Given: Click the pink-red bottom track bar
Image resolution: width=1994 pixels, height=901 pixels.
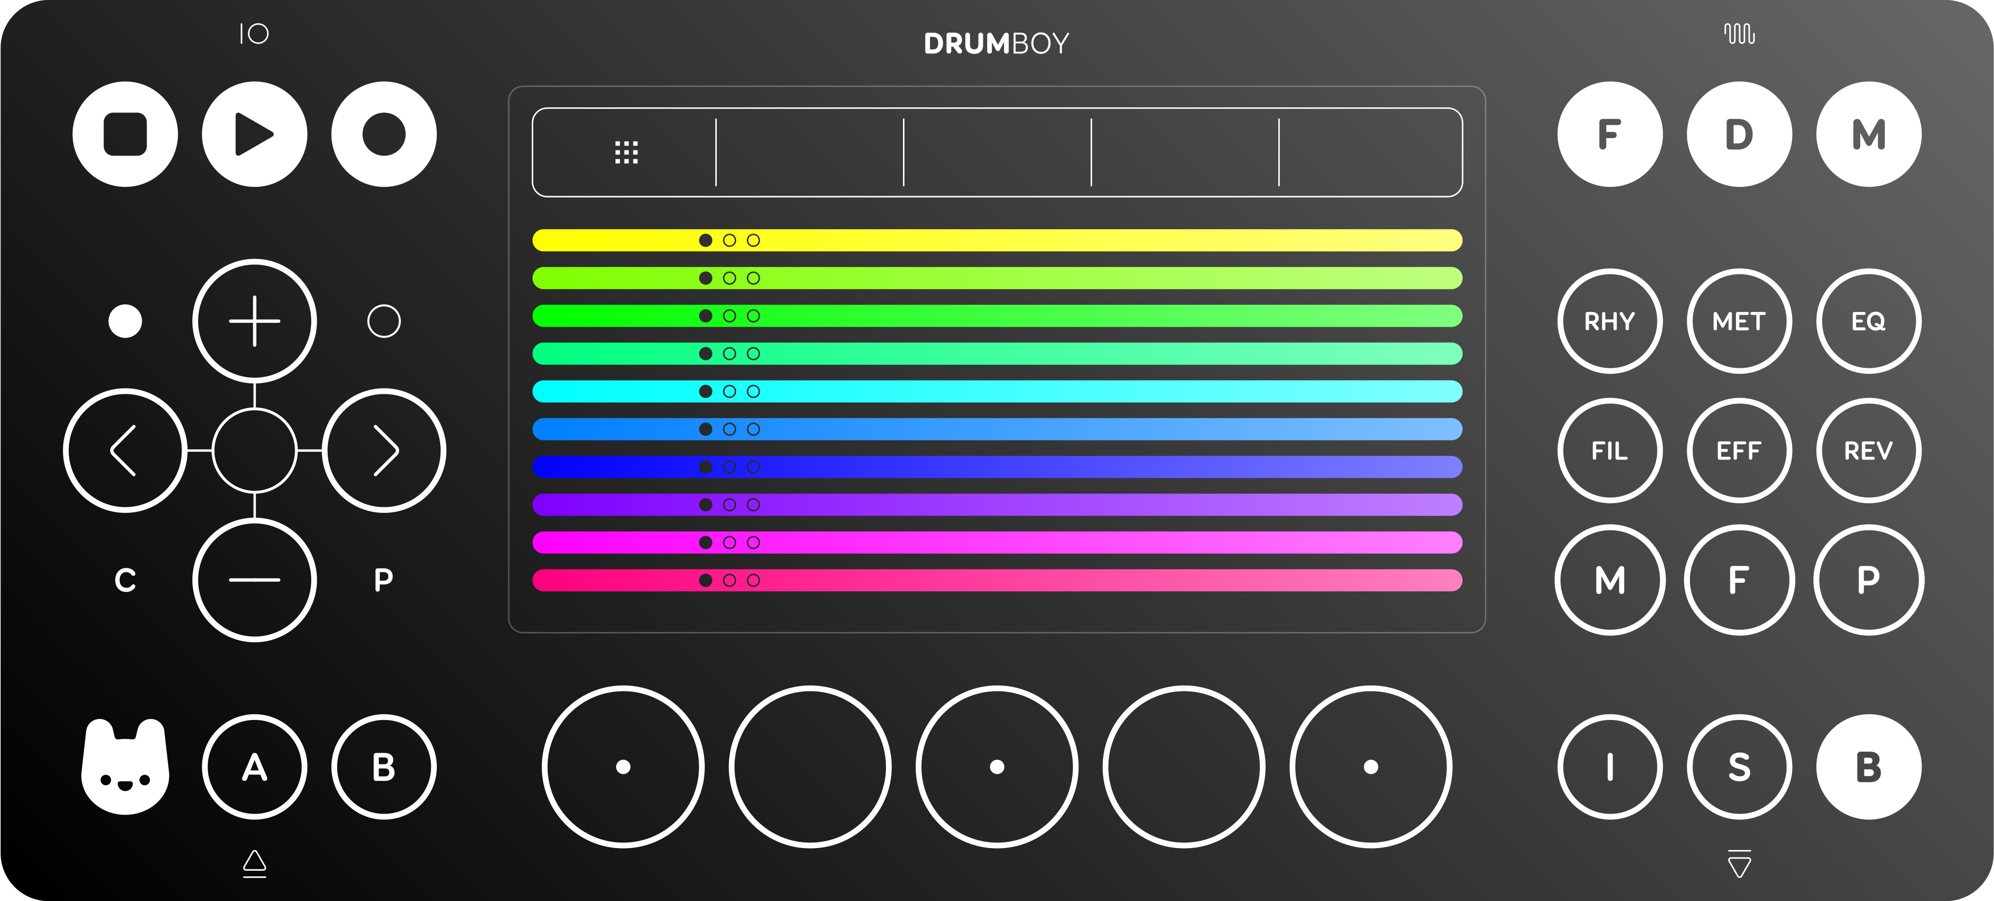Looking at the screenshot, I should click(x=997, y=580).
